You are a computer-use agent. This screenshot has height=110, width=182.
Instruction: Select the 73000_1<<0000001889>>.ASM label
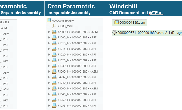point(78,72)
